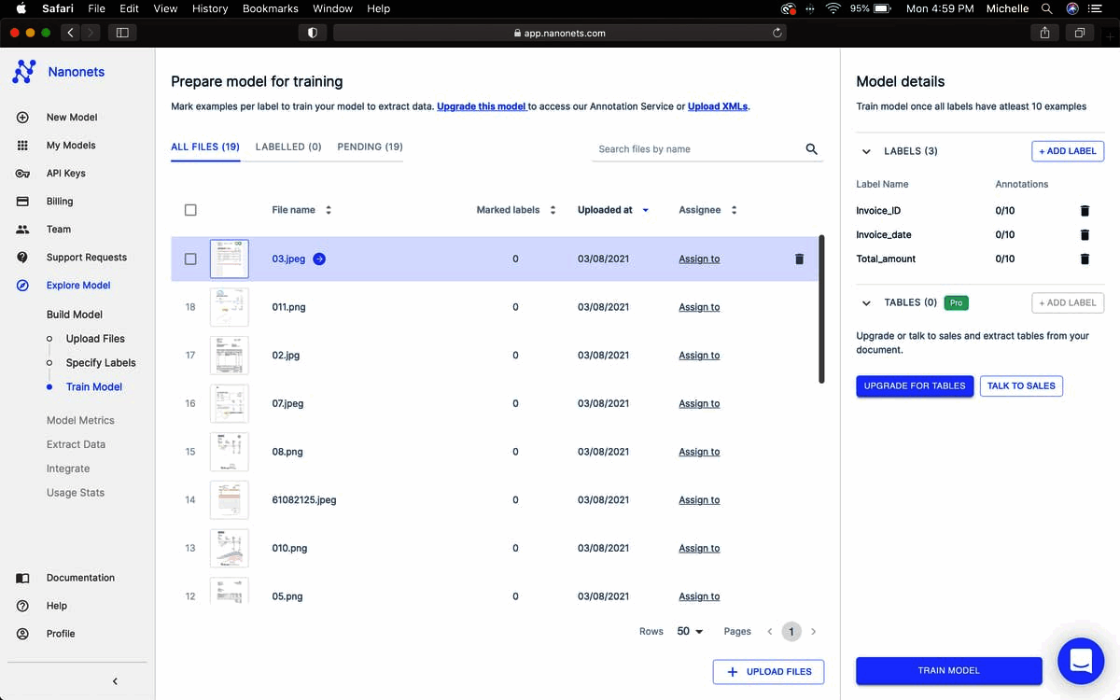The height and width of the screenshot is (700, 1120).
Task: Switch to the PENDING (19) tab
Action: point(370,147)
